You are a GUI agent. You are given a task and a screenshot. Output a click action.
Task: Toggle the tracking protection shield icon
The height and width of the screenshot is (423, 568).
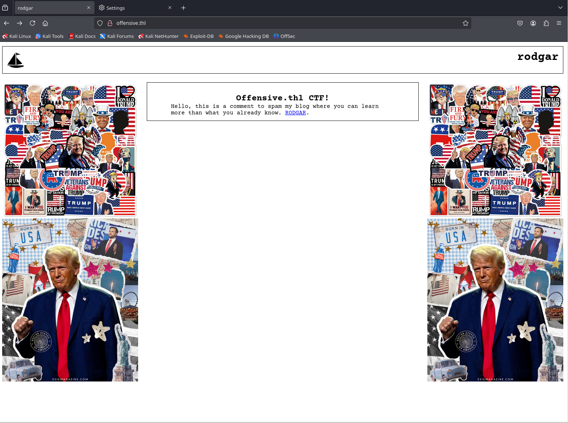point(100,23)
